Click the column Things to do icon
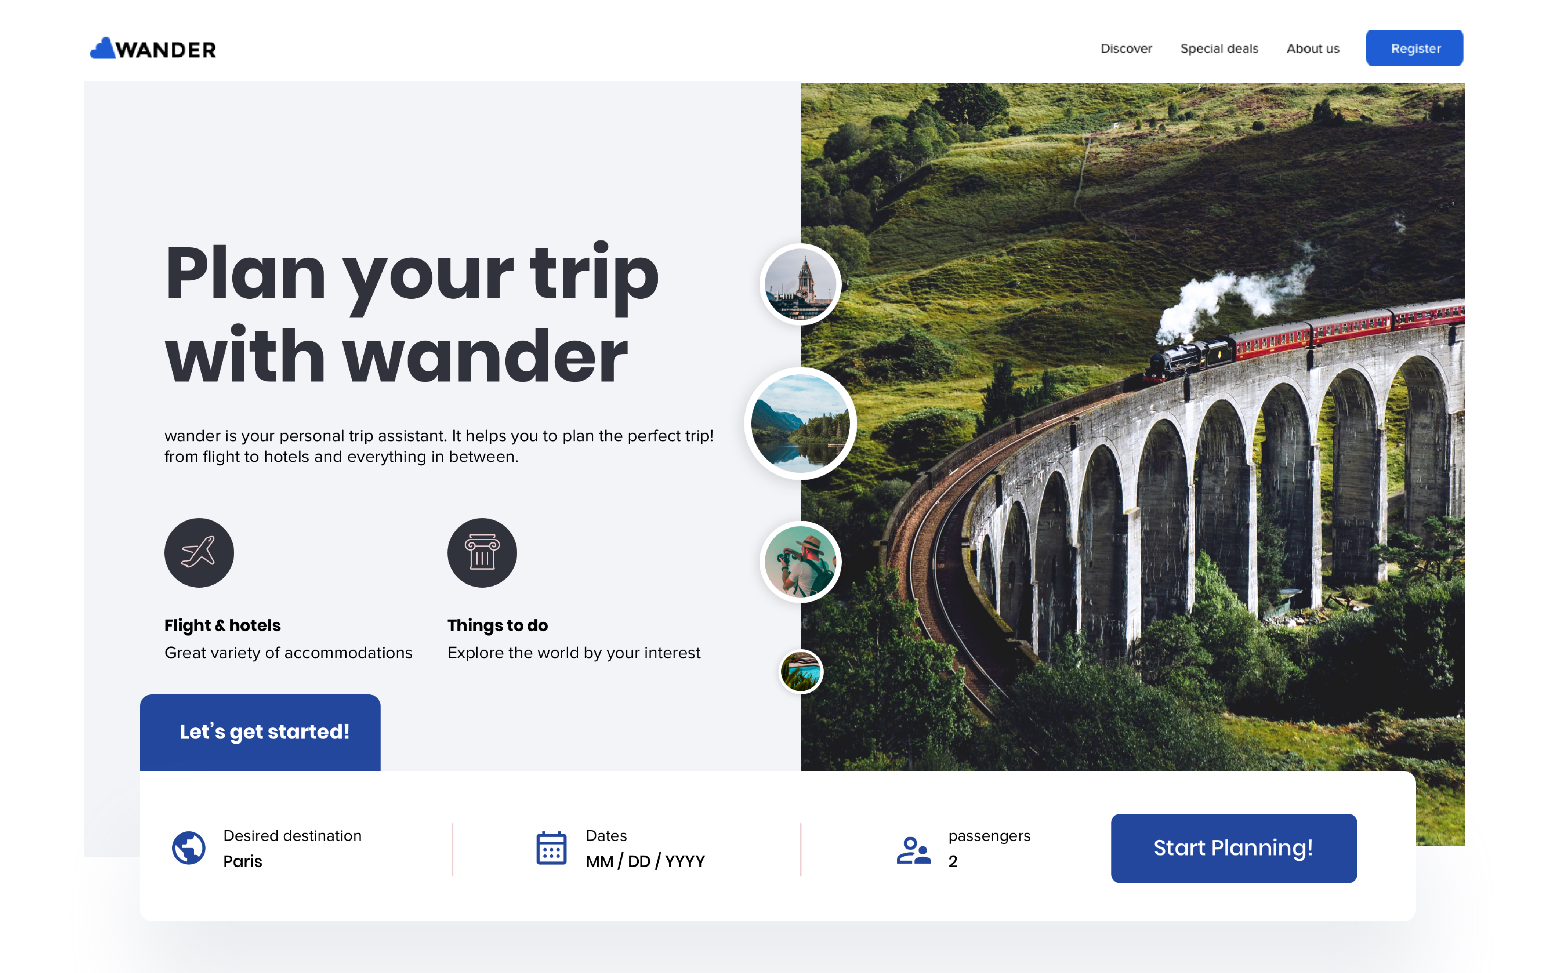This screenshot has height=973, width=1566. (482, 553)
